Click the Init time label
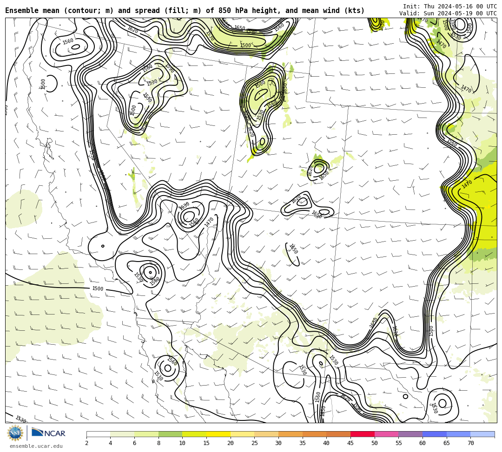Viewport: 502px width, 452px height. (449, 7)
